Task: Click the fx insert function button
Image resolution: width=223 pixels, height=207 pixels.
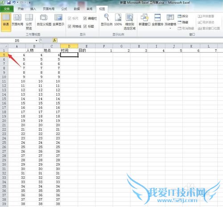Action: pos(55,40)
